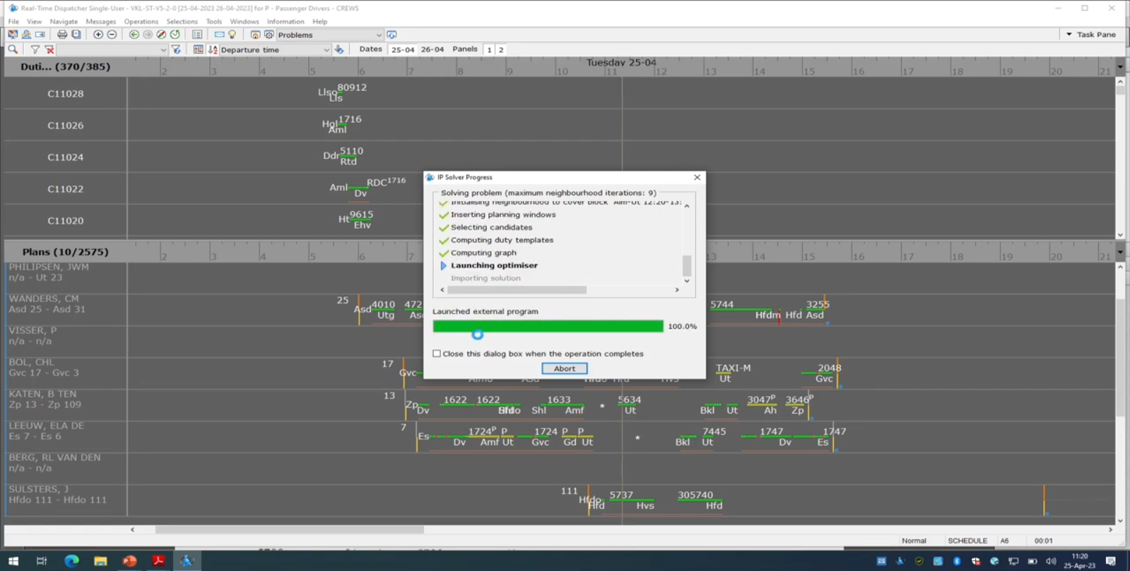Click the green solver progress bar
1130x571 pixels.
[548, 326]
